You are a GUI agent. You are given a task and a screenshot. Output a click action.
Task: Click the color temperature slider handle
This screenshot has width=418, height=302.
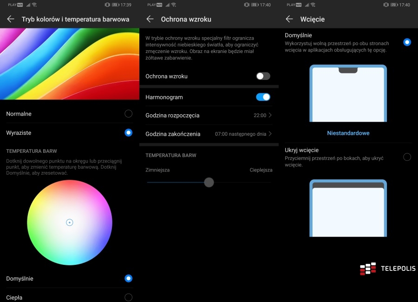(x=209, y=182)
